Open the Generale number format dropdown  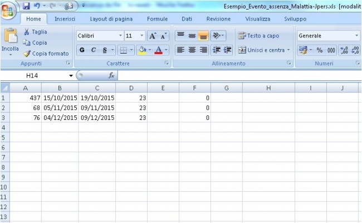pos(356,36)
